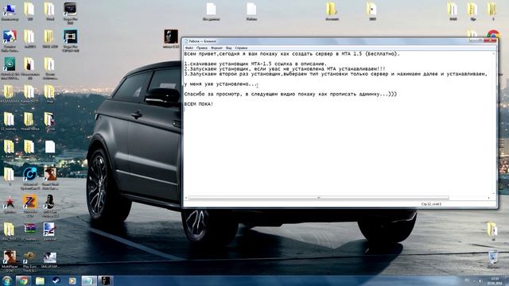509x286 pixels.
Task: Open Windows Media Player from the taskbar
Action: tap(72, 280)
